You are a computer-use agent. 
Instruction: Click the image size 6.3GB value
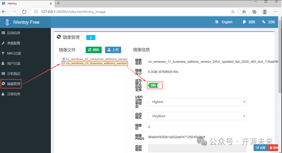click(163, 72)
